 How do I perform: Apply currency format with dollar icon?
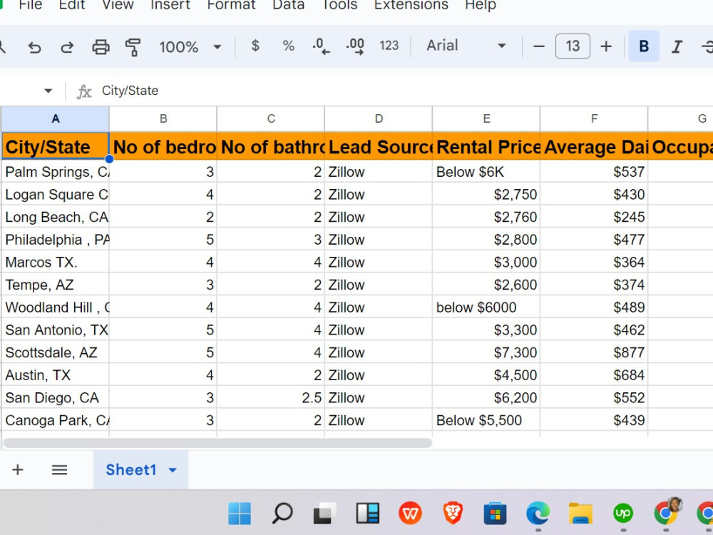255,46
